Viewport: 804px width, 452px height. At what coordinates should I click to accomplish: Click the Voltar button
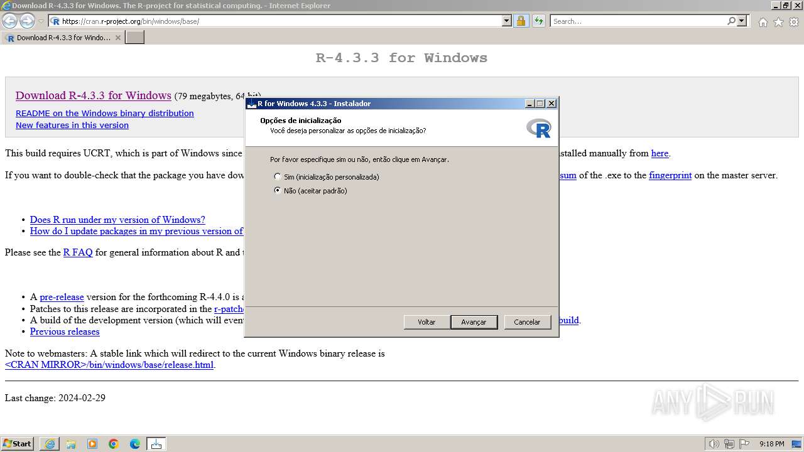426,322
